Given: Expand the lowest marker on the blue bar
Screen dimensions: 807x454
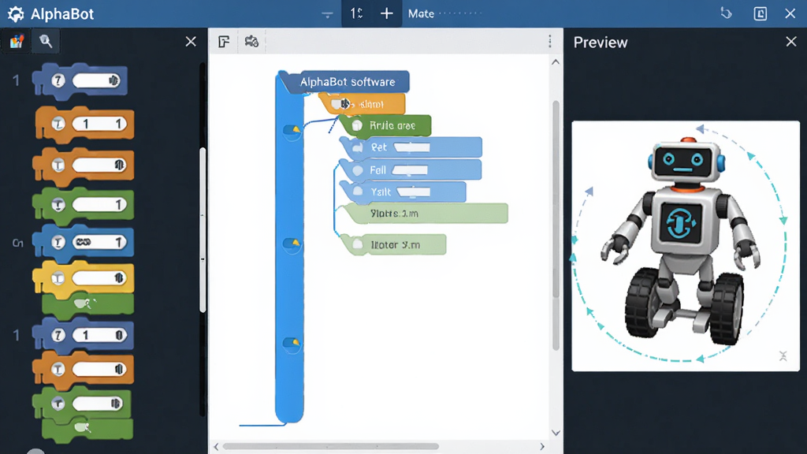Looking at the screenshot, I should point(292,344).
